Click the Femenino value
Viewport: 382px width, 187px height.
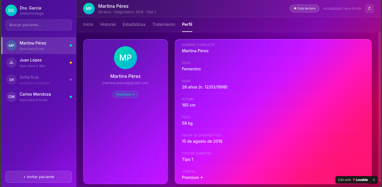(x=191, y=69)
